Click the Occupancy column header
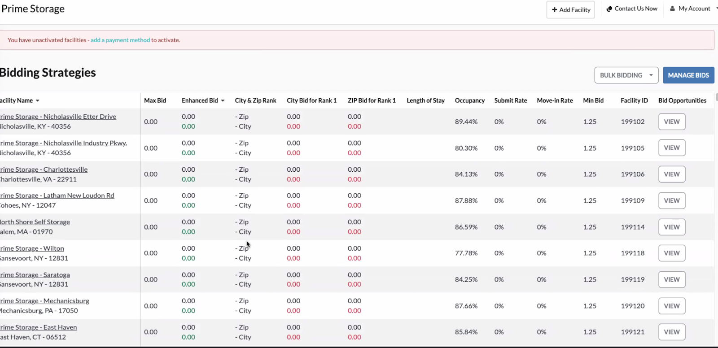 470,100
